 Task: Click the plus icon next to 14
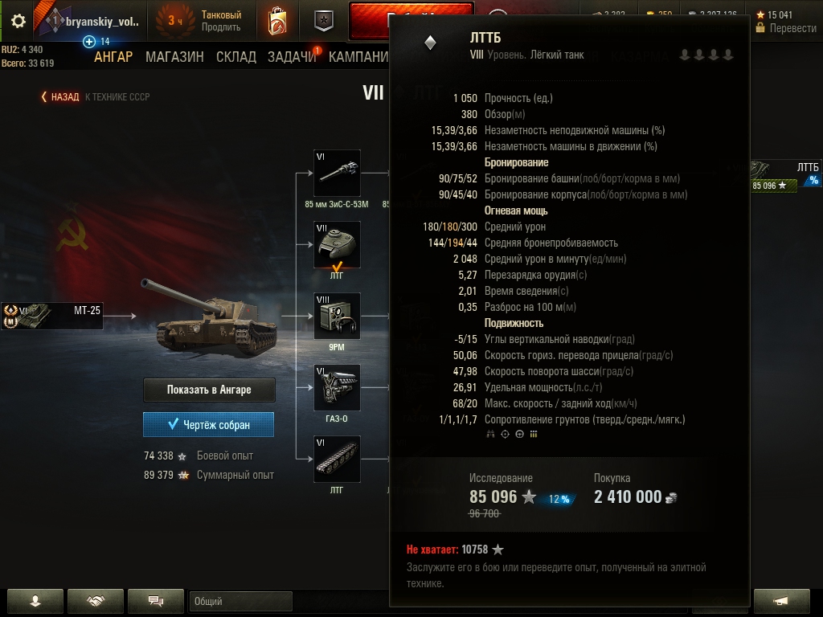pyautogui.click(x=89, y=42)
